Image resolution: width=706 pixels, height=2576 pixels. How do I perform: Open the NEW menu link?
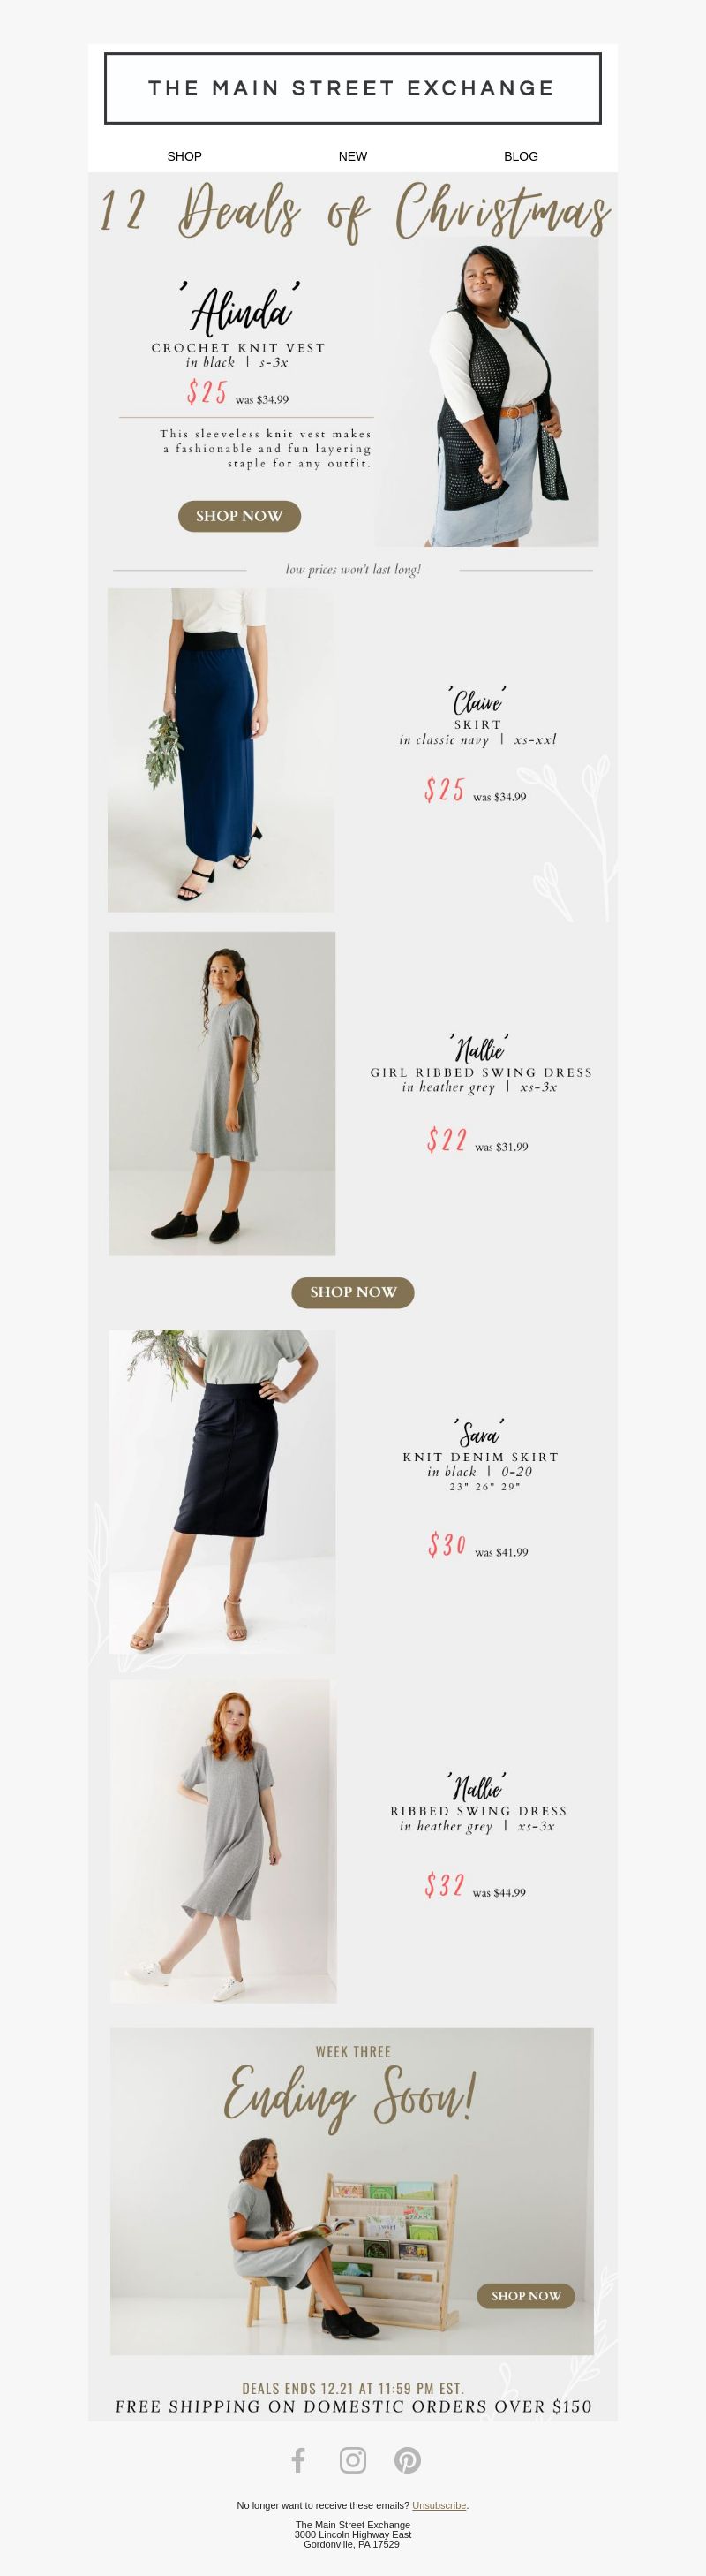(352, 156)
